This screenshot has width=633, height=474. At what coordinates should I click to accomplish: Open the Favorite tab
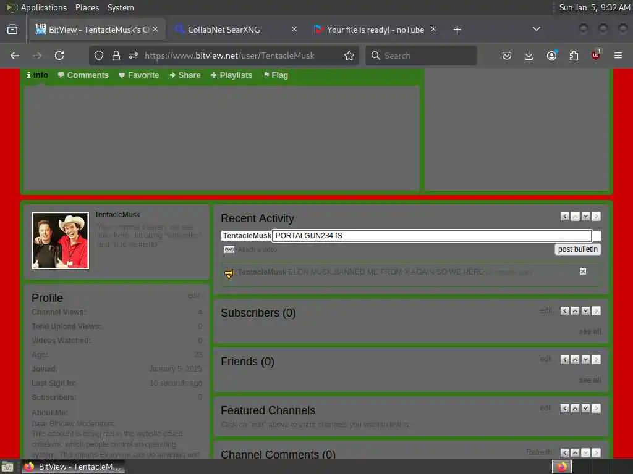[x=139, y=75]
